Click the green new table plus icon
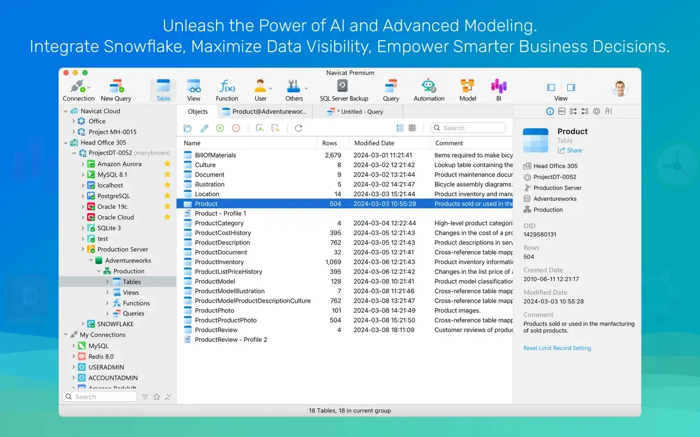The image size is (700, 437). pyautogui.click(x=220, y=128)
